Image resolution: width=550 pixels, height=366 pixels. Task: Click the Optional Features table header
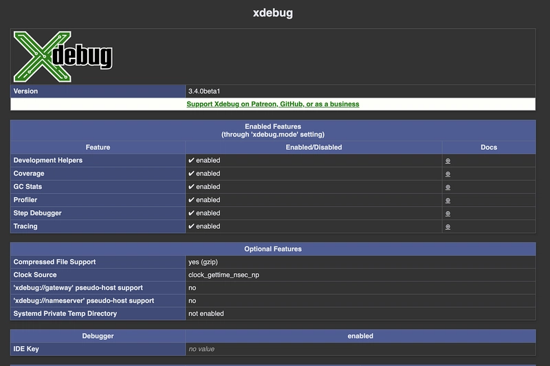click(273, 249)
